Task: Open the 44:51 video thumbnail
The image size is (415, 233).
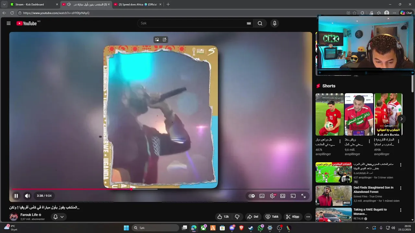Action: pyautogui.click(x=334, y=195)
